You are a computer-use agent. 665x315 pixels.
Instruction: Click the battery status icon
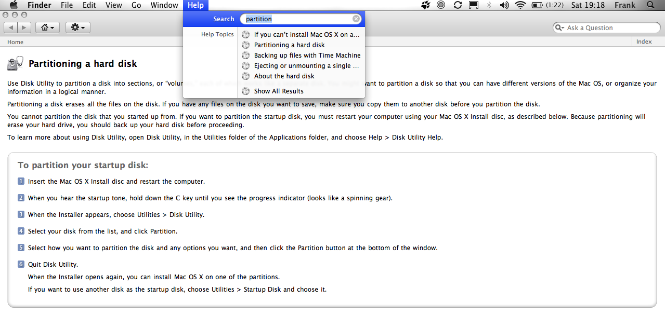click(537, 5)
